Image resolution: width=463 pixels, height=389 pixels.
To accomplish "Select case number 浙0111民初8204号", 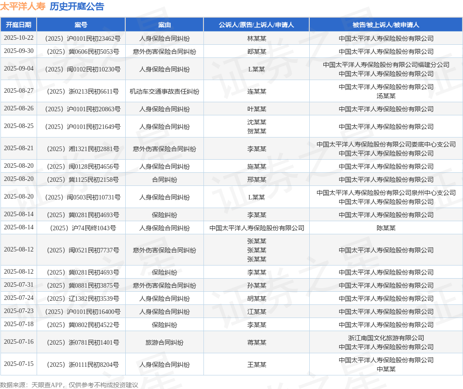I will click(83, 365).
